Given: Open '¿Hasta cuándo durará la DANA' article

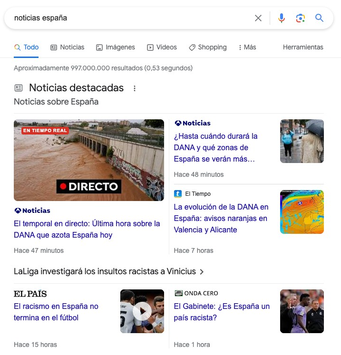Looking at the screenshot, I should pos(215,148).
